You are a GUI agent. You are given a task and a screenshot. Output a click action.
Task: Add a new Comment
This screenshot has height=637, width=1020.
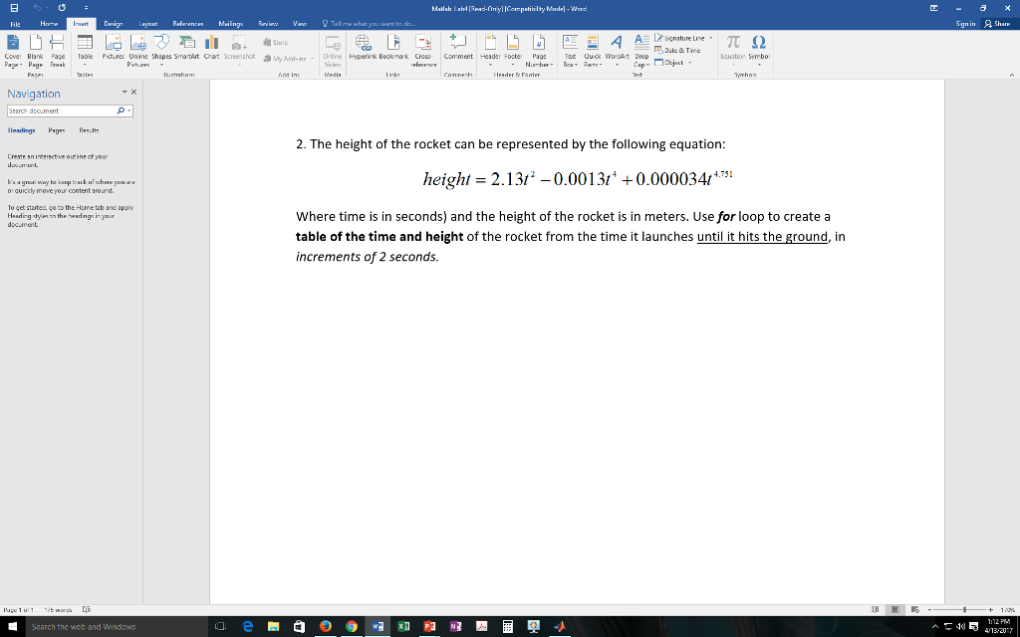[458, 47]
